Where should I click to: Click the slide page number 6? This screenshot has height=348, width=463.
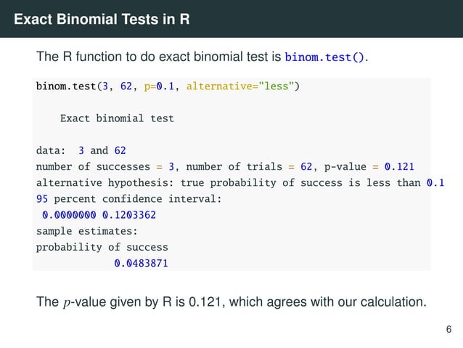448,331
